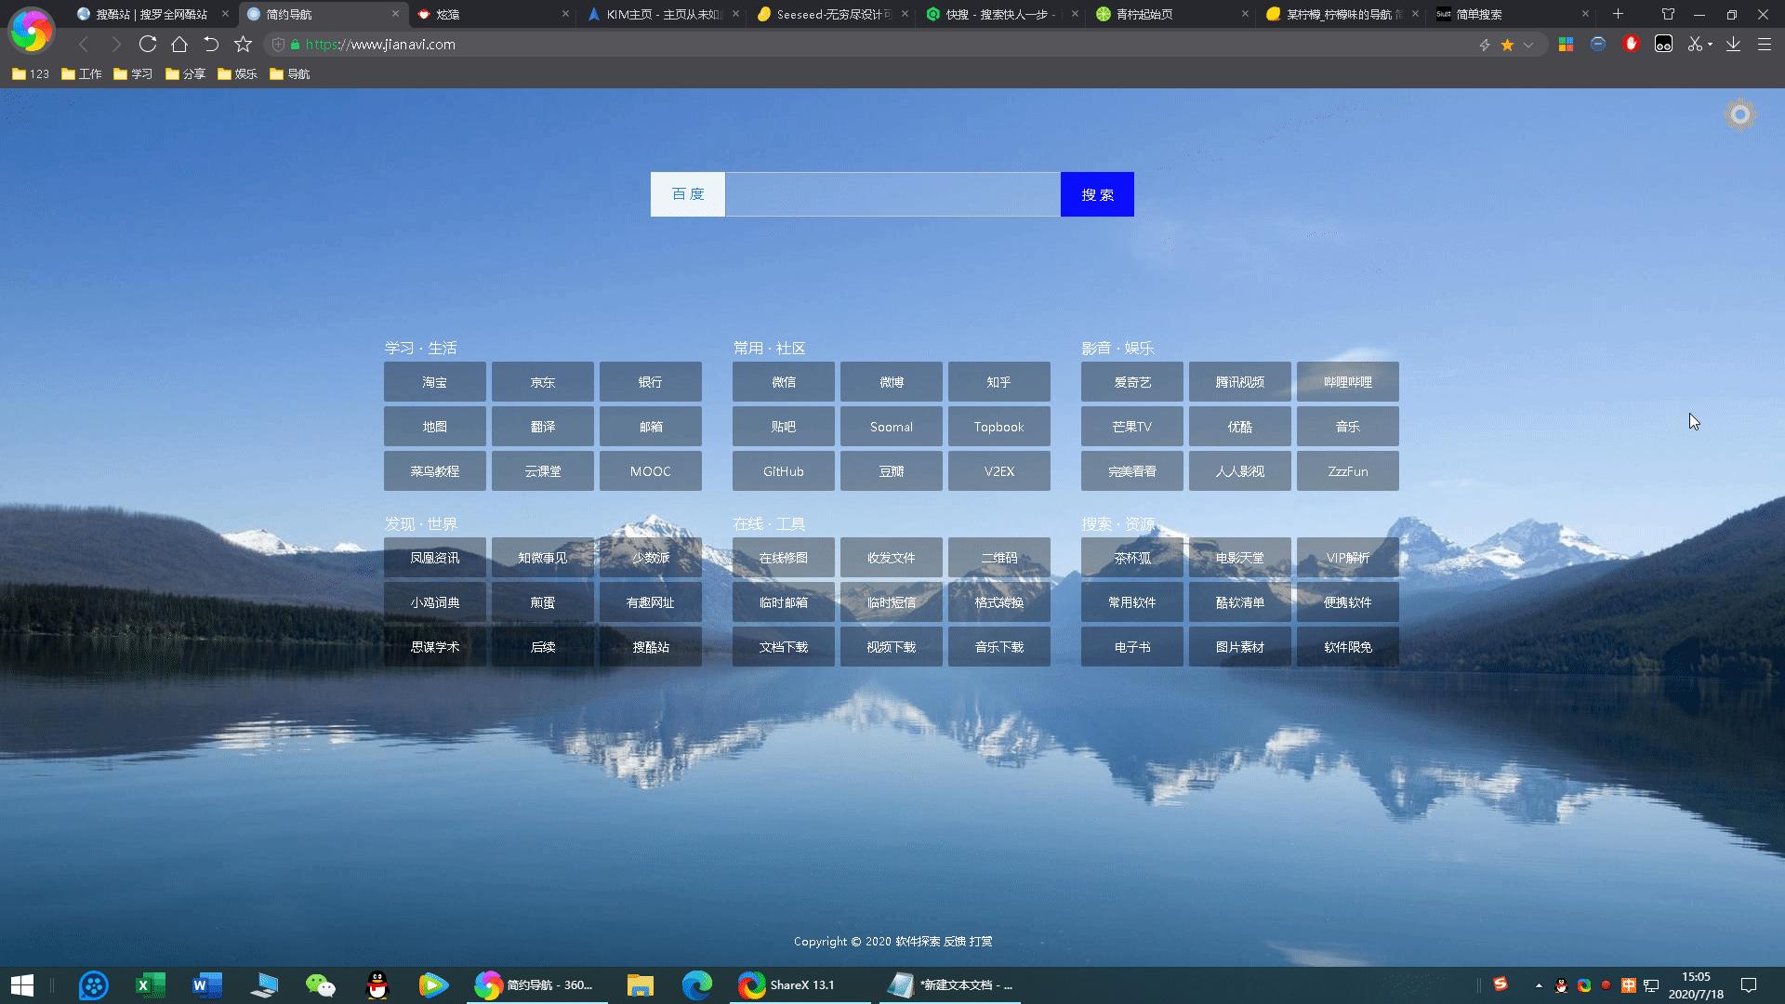Open the hamburger main menu icon
The image size is (1785, 1004).
click(x=1764, y=45)
